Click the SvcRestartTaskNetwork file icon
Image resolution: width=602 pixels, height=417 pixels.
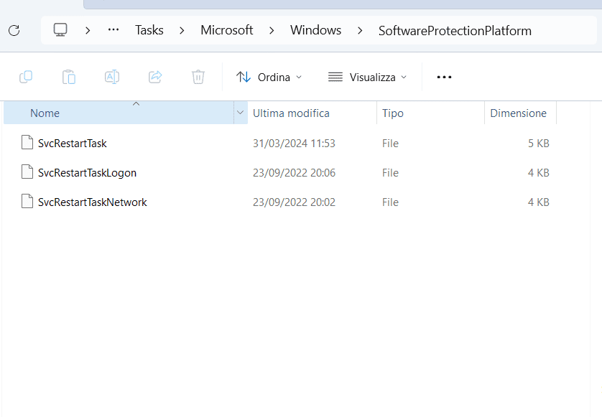coord(27,202)
